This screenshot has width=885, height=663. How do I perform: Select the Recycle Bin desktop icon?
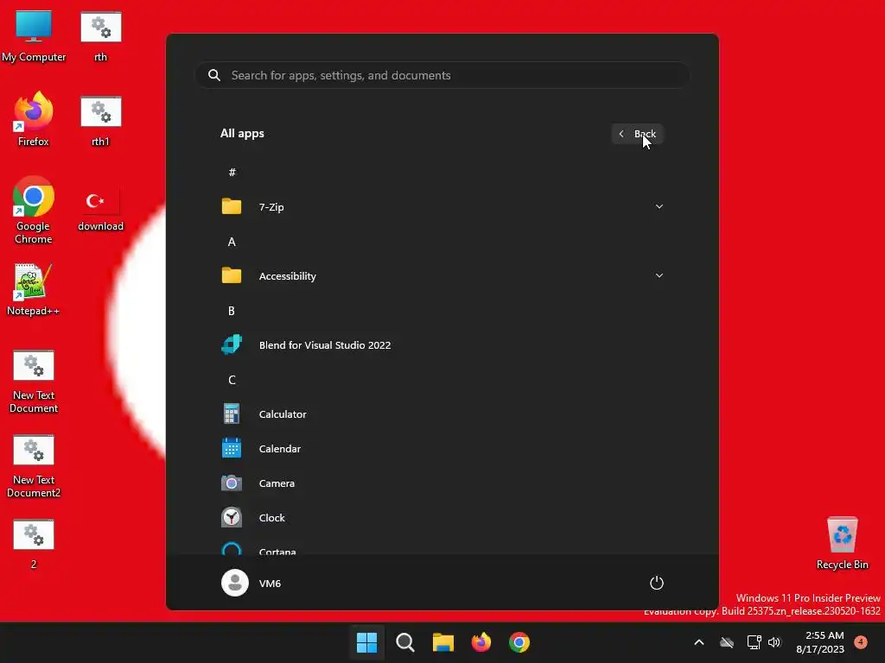(x=842, y=543)
